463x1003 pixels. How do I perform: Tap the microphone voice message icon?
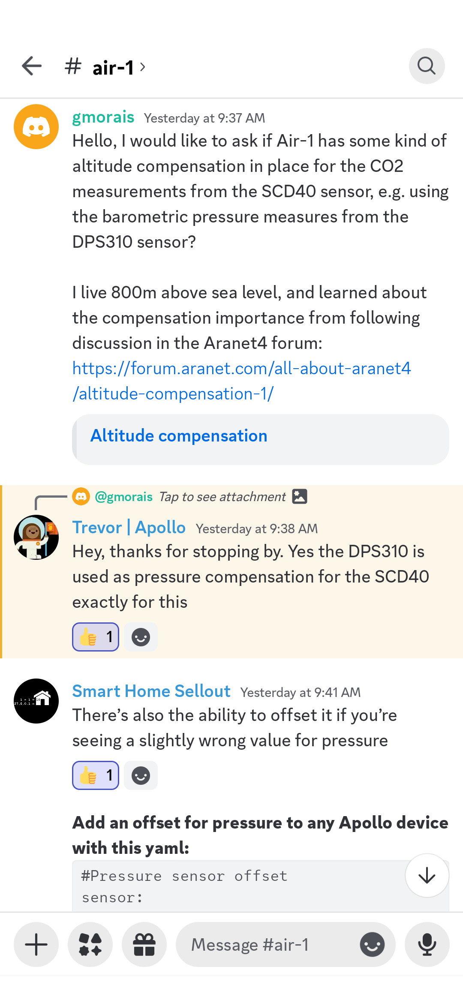(427, 945)
